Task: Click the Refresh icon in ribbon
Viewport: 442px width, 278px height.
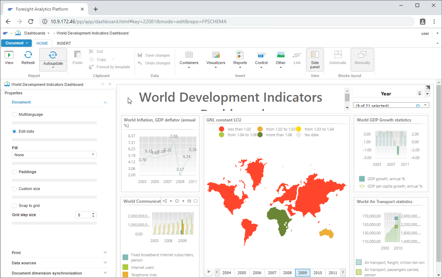Action: [x=28, y=55]
